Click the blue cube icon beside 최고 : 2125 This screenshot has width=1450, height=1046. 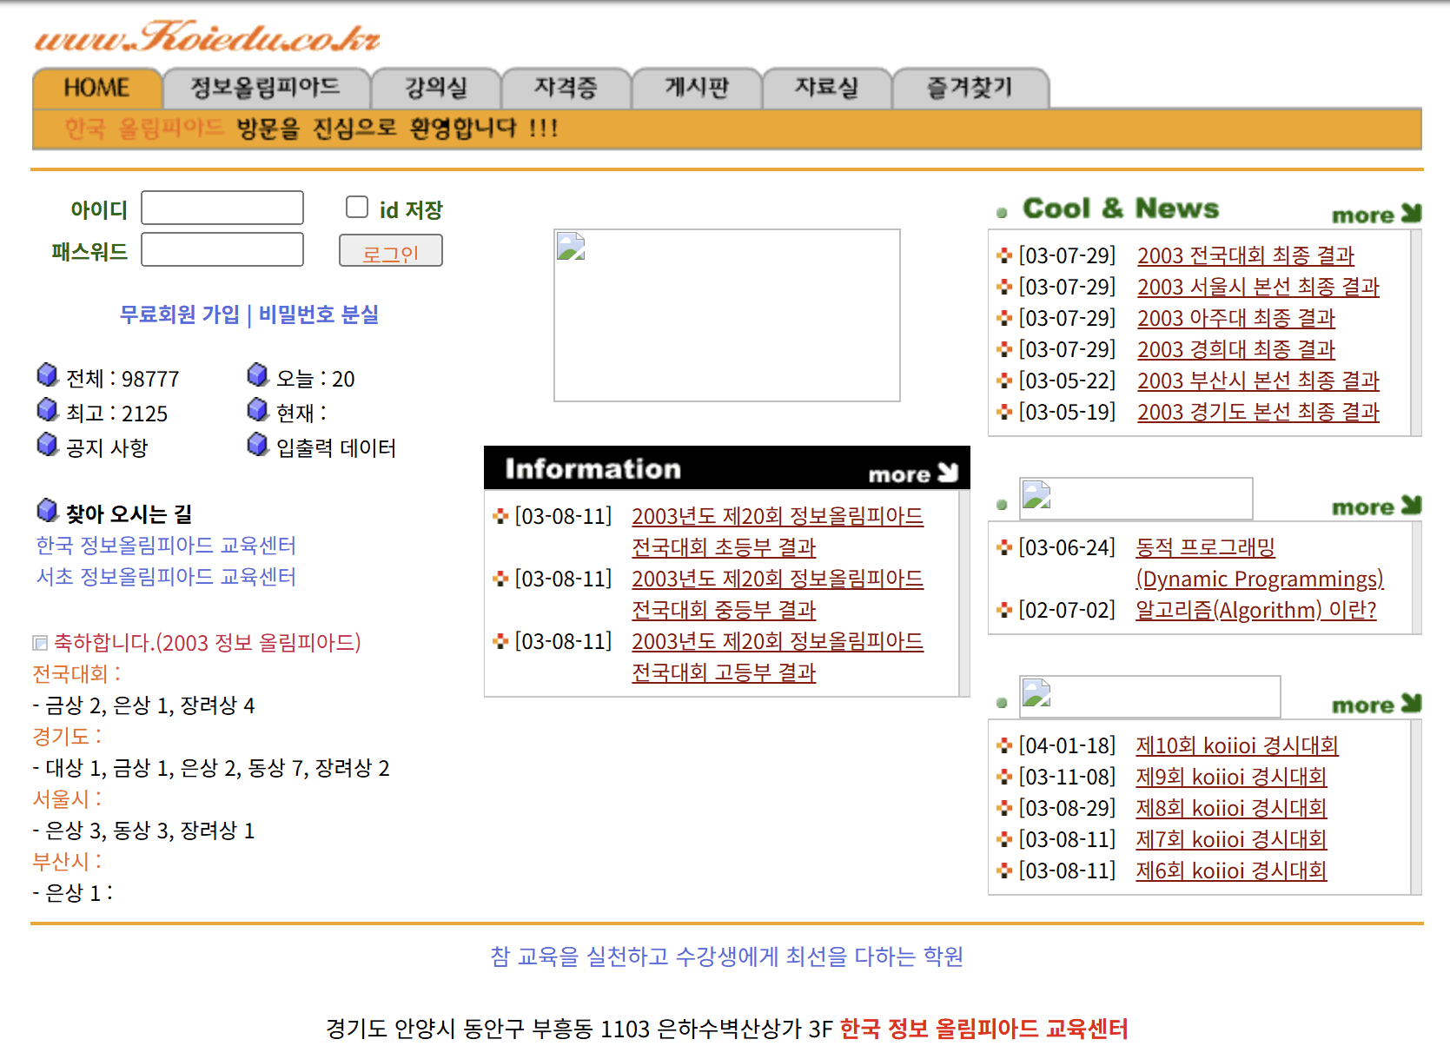point(48,409)
